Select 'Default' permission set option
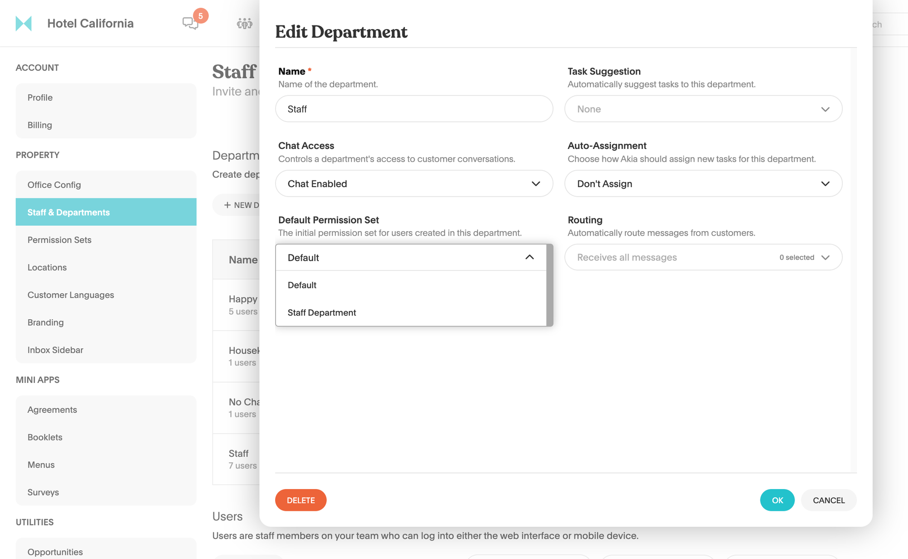This screenshot has width=908, height=559. (301, 284)
